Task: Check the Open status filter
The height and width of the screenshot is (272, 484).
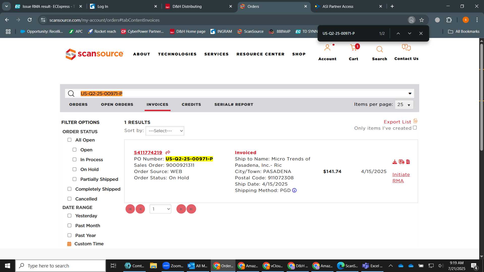Action: coord(74,150)
